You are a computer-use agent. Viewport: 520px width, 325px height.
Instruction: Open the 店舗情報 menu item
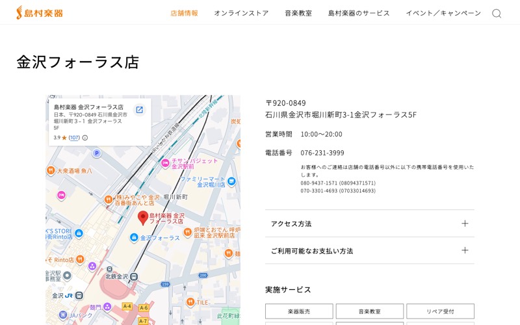point(185,13)
